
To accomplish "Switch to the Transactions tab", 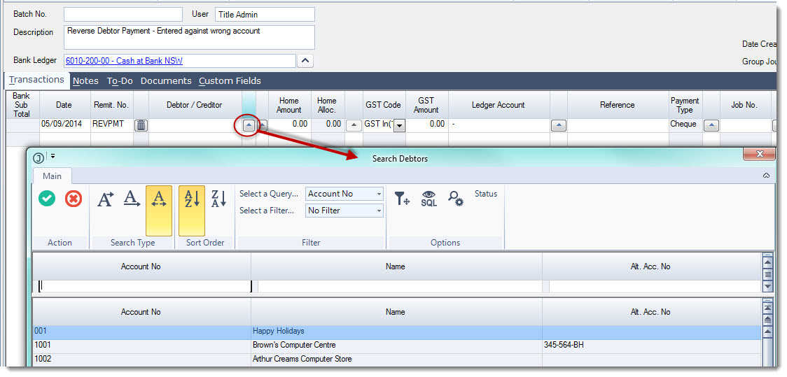I will point(36,80).
